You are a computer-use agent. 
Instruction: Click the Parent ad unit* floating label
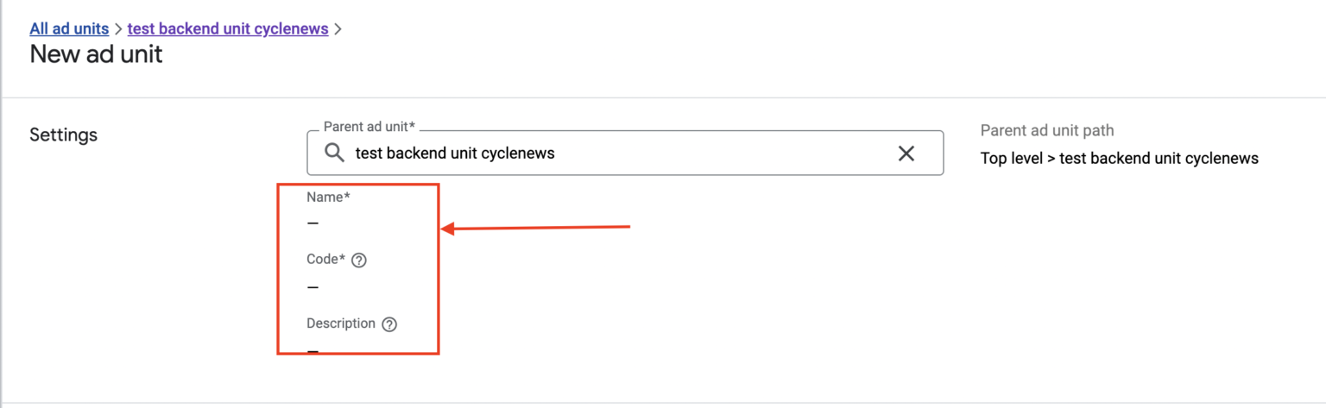(x=369, y=127)
